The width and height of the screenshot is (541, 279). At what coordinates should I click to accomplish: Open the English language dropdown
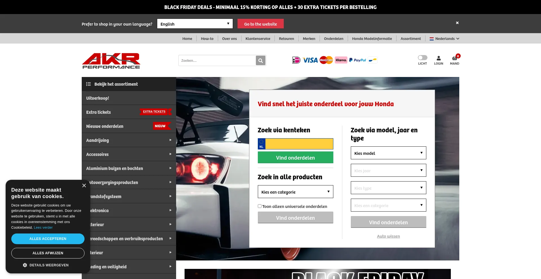point(195,24)
